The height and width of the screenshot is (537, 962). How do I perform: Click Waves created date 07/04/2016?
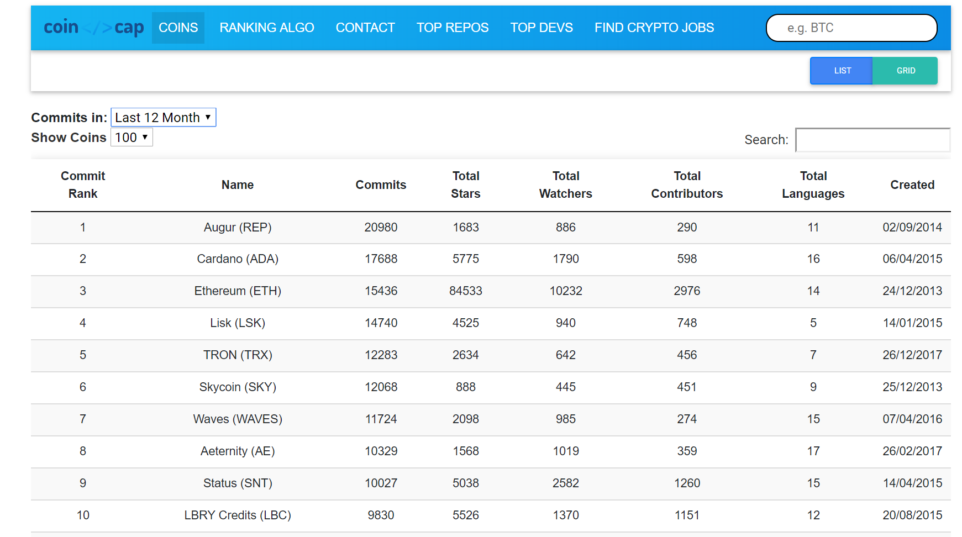912,419
